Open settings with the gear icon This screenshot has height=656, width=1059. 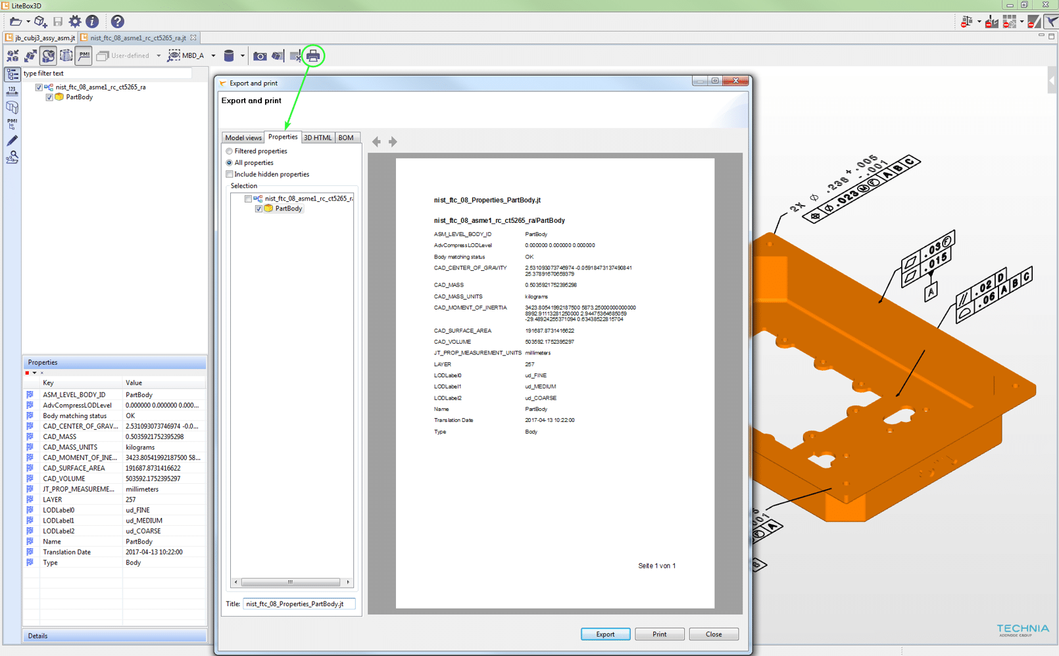[x=75, y=22]
